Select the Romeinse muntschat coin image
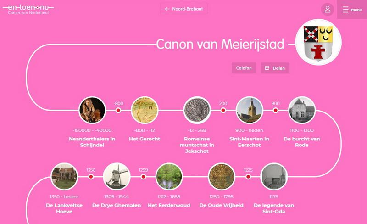 tap(197, 111)
